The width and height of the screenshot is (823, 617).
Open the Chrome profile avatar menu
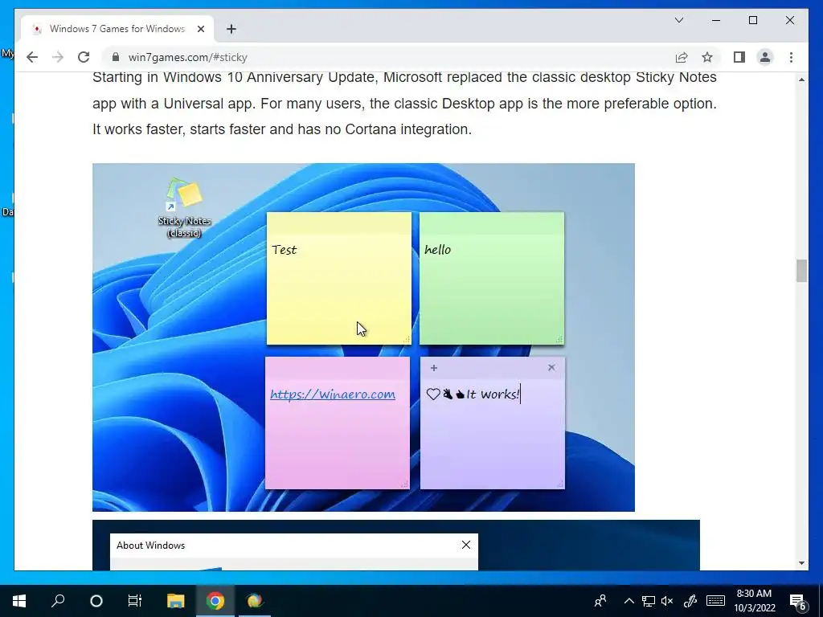pos(765,57)
